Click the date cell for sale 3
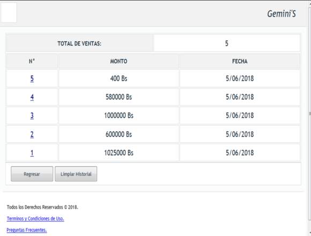 (x=240, y=116)
